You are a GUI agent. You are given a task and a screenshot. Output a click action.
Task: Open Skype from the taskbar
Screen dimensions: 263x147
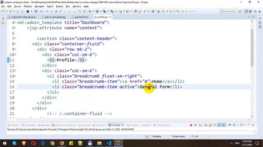tap(14, 143)
